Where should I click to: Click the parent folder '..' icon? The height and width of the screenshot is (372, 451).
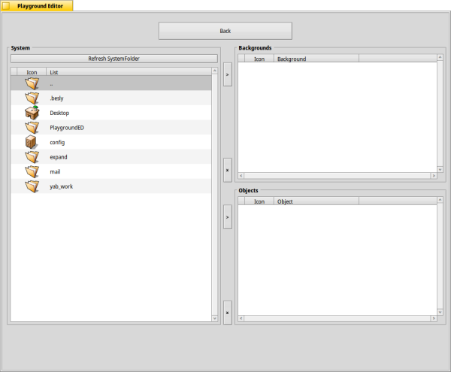(32, 83)
